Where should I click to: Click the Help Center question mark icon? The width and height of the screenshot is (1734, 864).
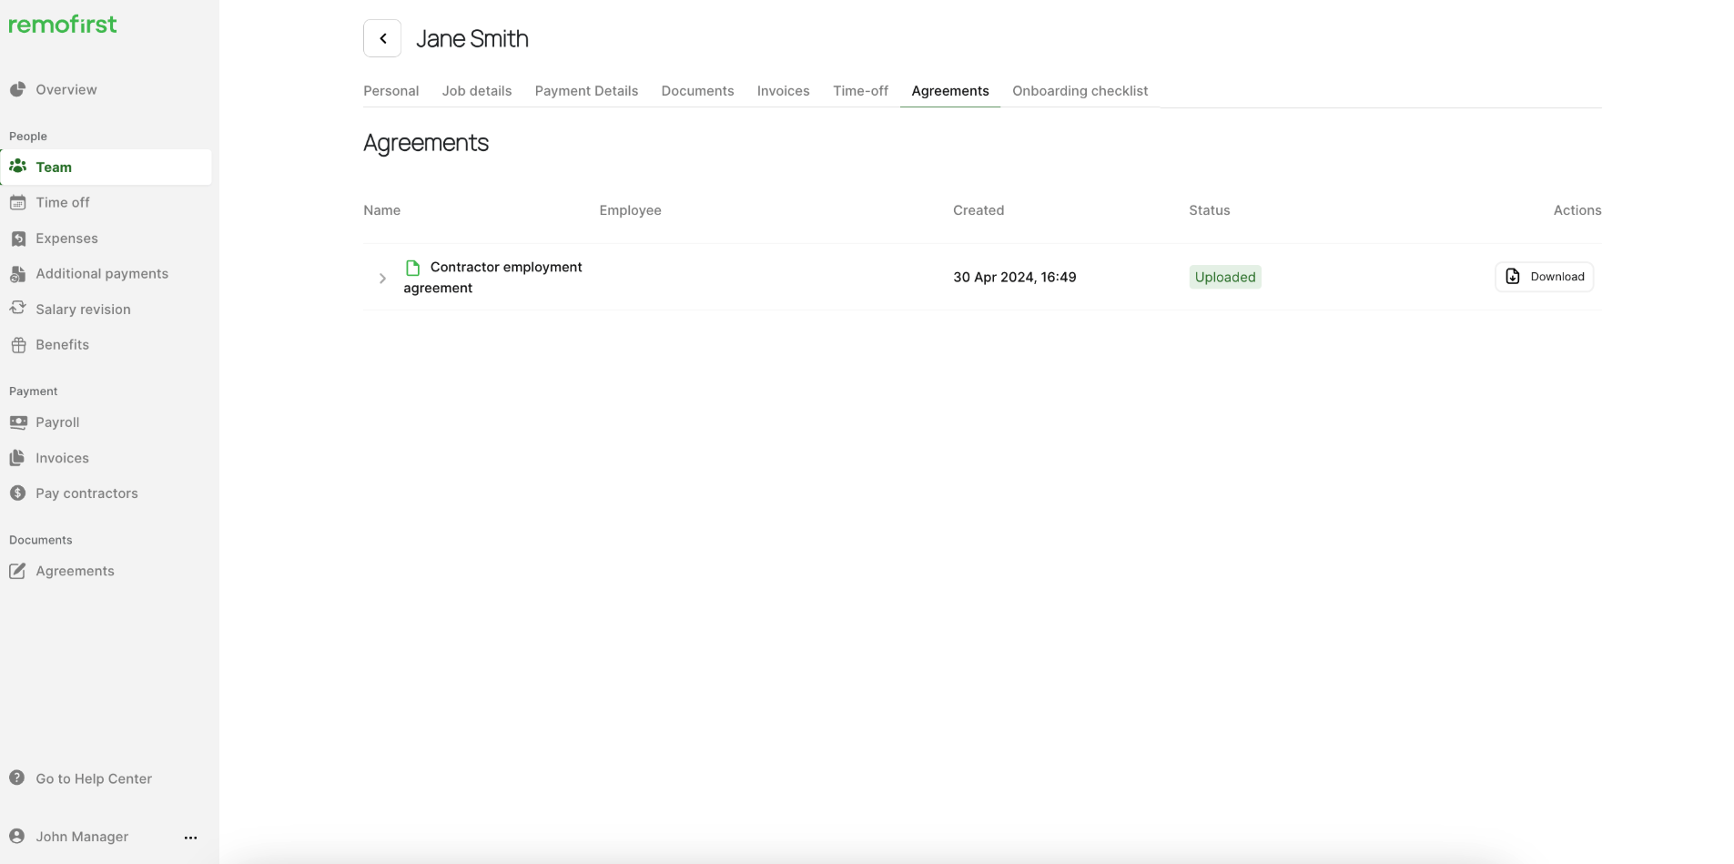[17, 778]
